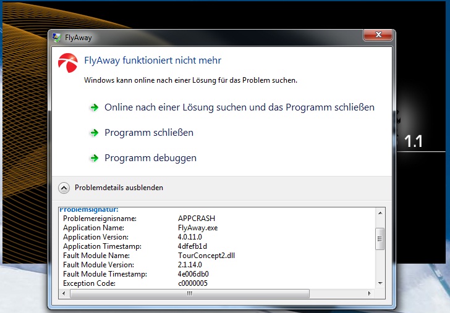The width and height of the screenshot is (450, 313).
Task: Click the FlyAway funktioniert nicht mehr heading
Action: click(x=153, y=61)
